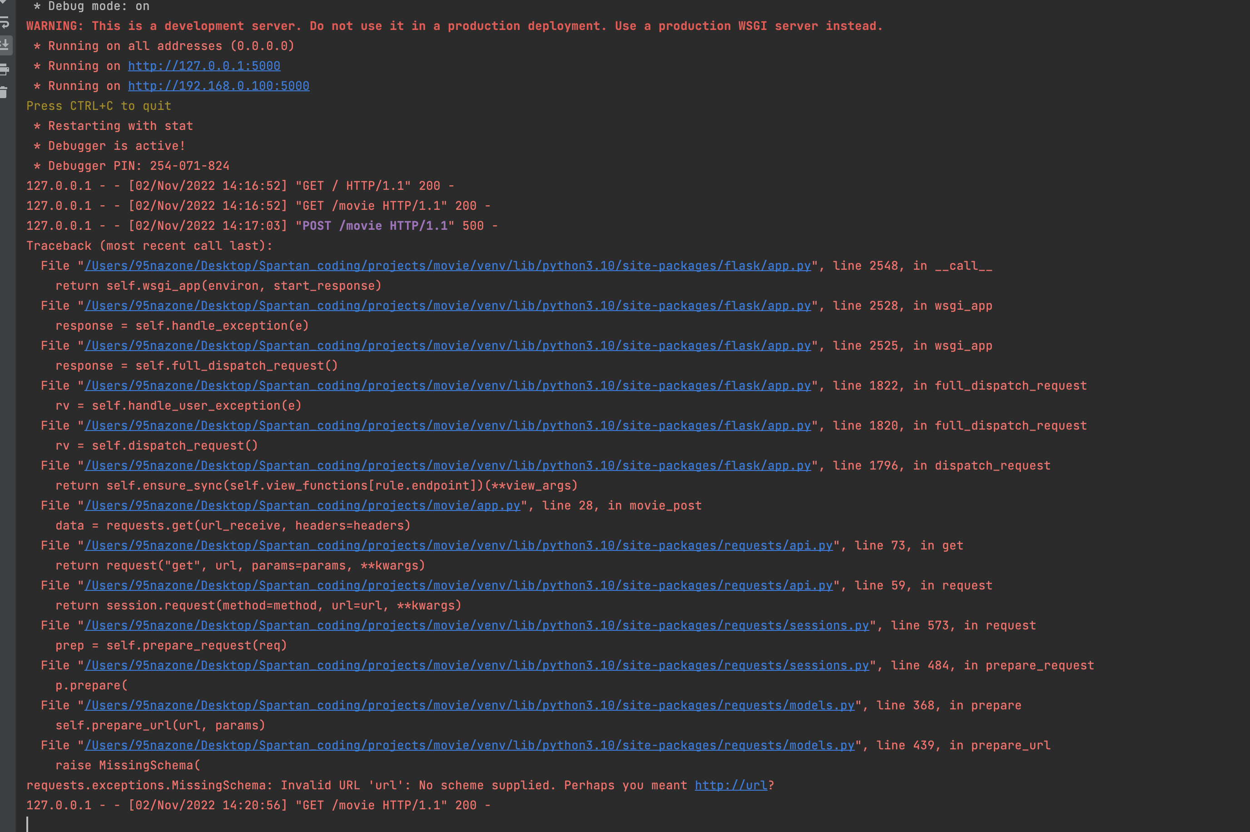
Task: Click the 'Press CTRL+C to quit' line
Action: [99, 106]
